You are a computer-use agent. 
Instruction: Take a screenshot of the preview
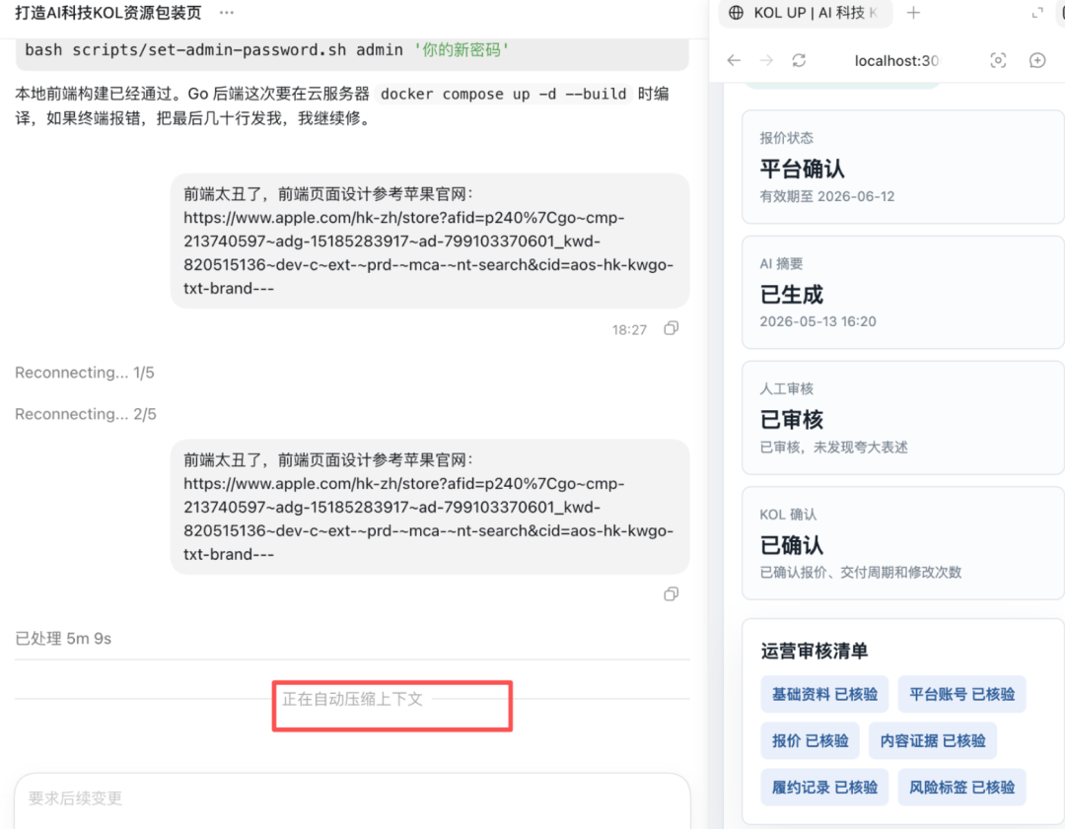[998, 60]
